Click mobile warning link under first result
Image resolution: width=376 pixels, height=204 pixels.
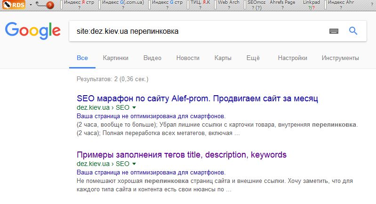point(151,116)
